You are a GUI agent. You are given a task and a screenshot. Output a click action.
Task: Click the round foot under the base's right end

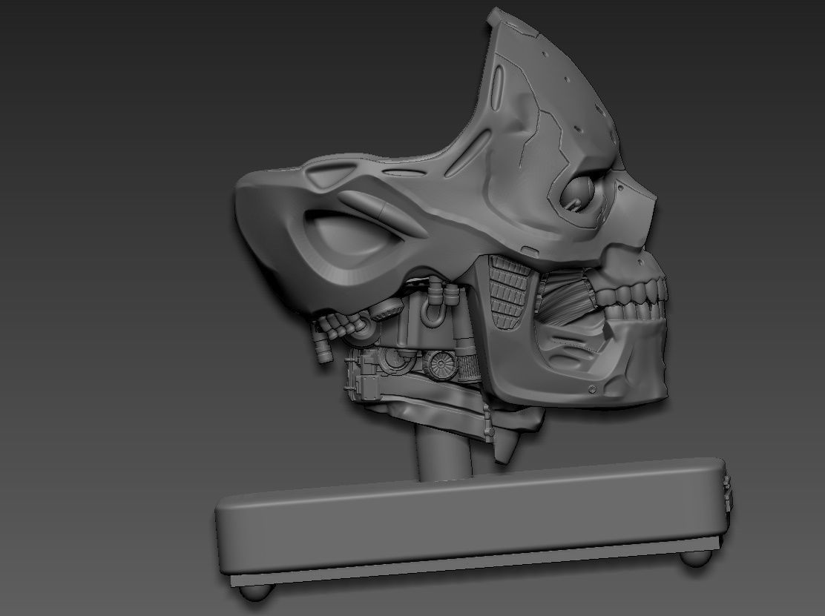coord(696,557)
